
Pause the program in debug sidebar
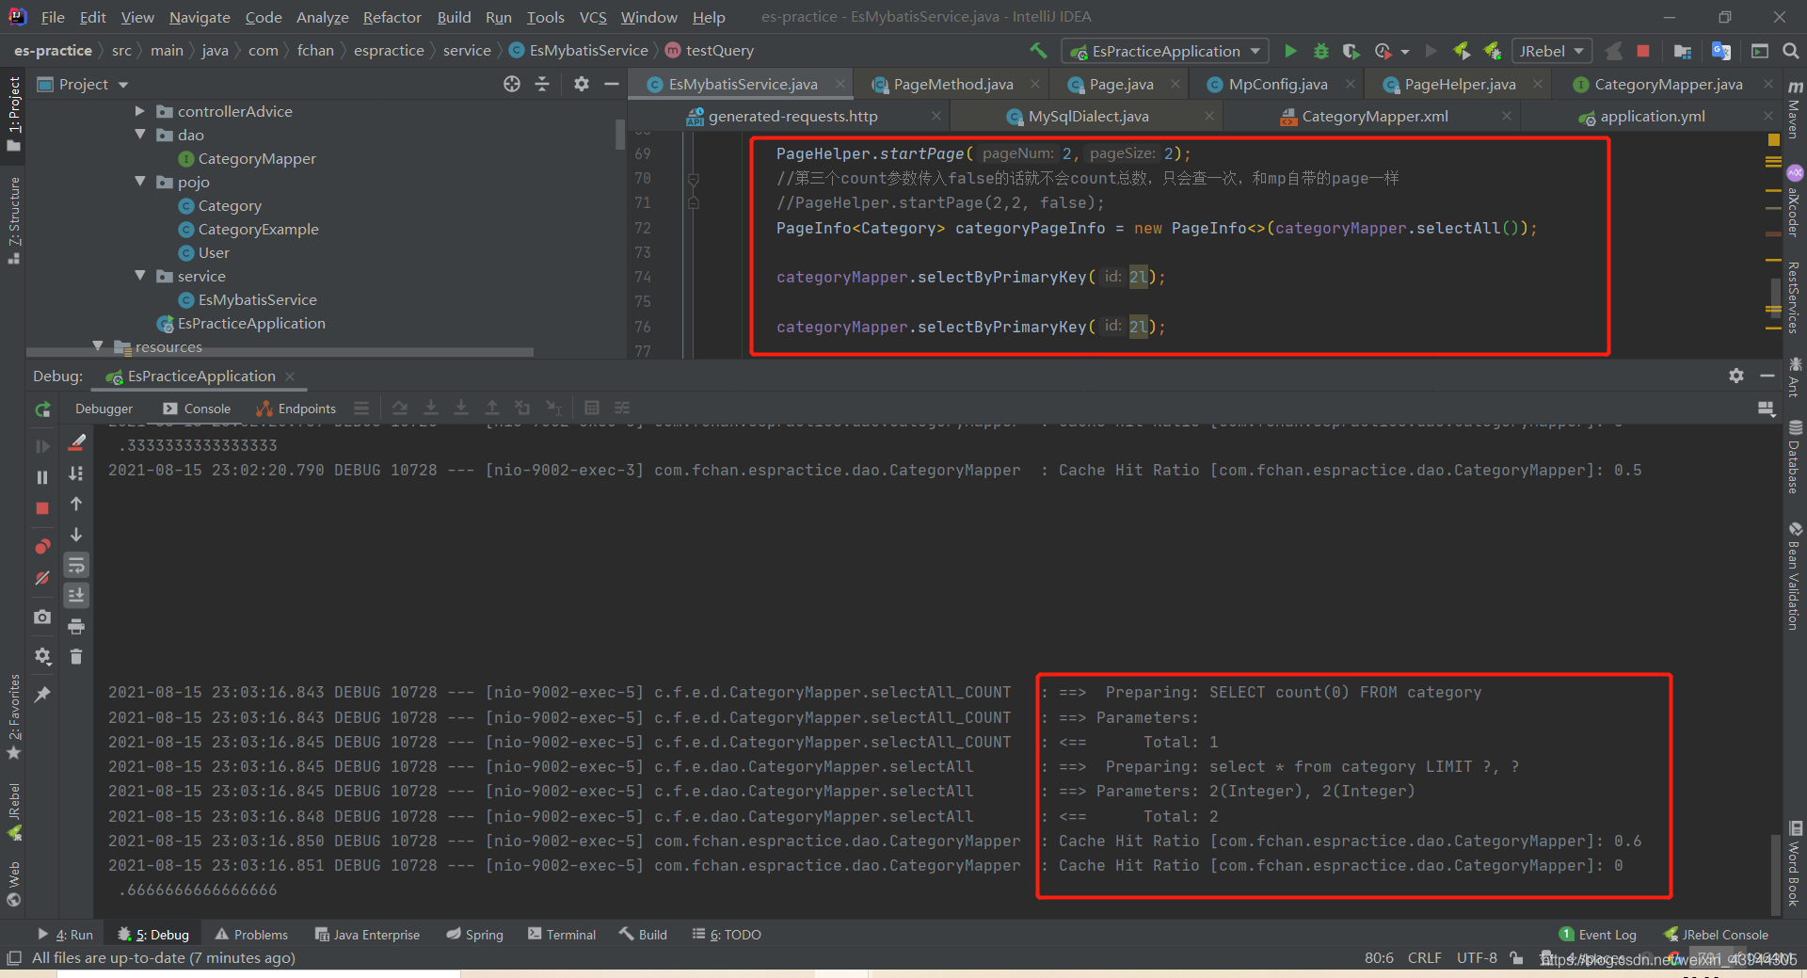click(x=42, y=477)
